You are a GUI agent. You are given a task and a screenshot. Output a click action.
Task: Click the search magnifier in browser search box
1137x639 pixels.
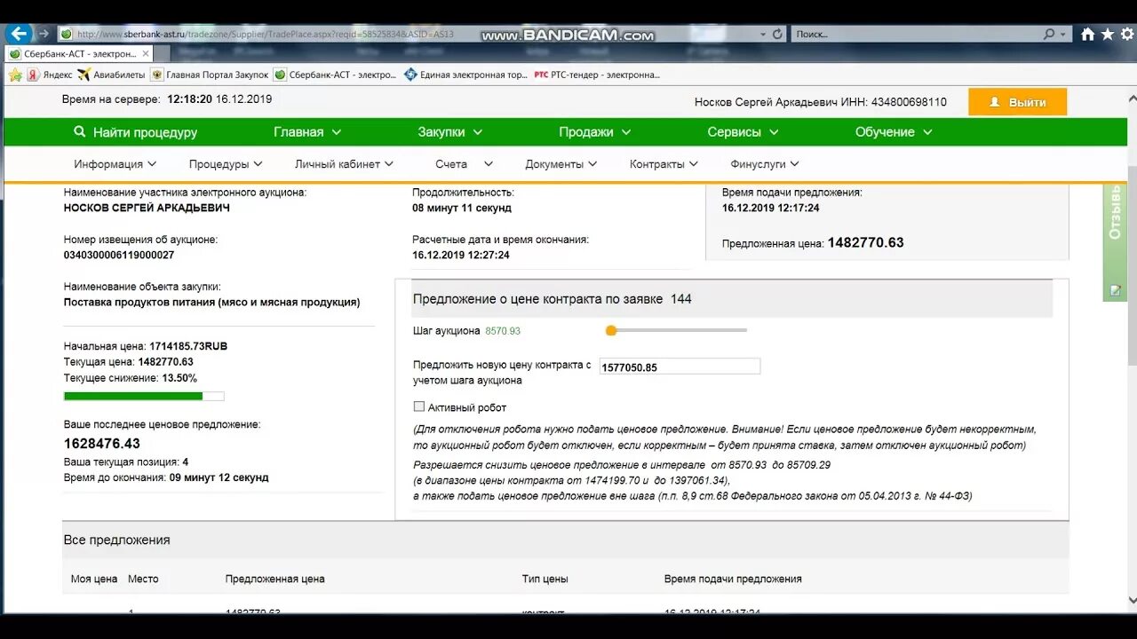[1048, 34]
